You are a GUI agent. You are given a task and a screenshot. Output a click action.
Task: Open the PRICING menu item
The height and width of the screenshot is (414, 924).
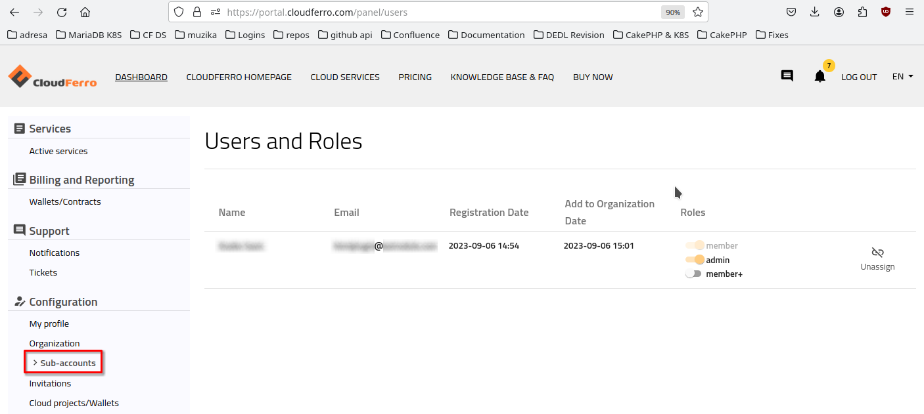tap(415, 77)
